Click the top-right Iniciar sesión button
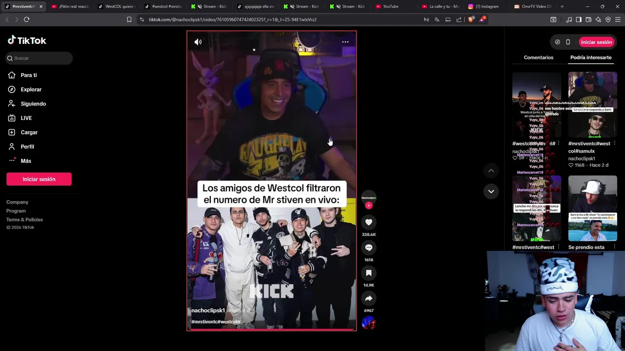This screenshot has height=351, width=625. coord(596,42)
